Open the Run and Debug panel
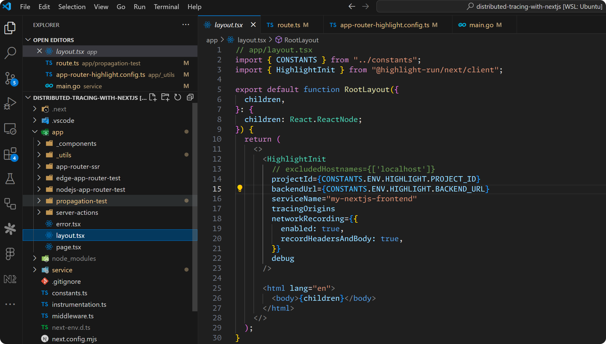 coord(11,103)
